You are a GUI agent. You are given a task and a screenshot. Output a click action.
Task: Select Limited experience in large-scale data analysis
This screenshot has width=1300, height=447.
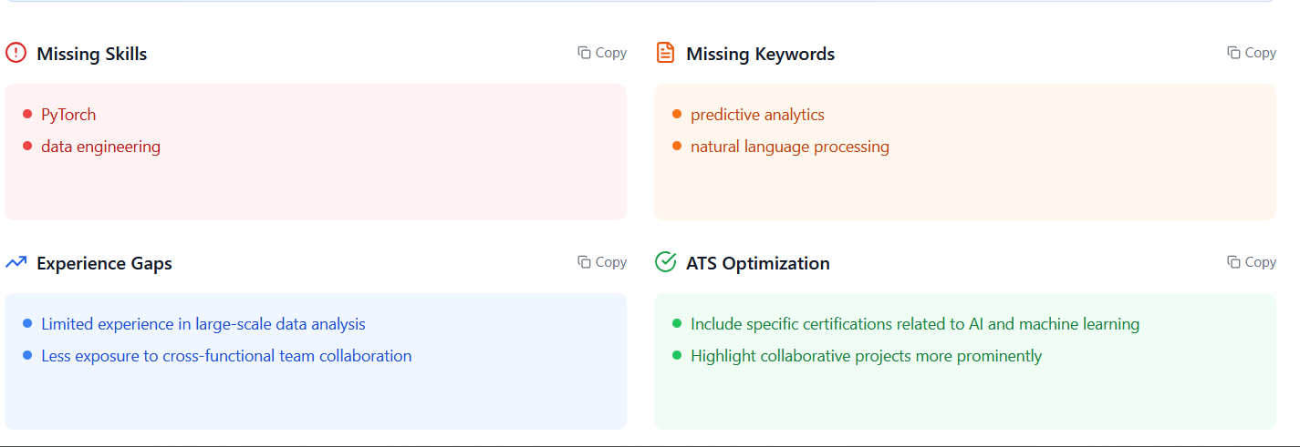pos(203,324)
